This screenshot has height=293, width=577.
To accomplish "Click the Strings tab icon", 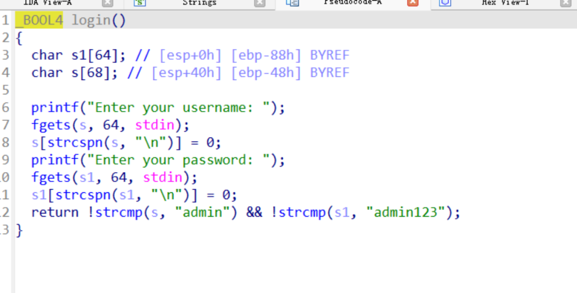I will tap(140, 3).
